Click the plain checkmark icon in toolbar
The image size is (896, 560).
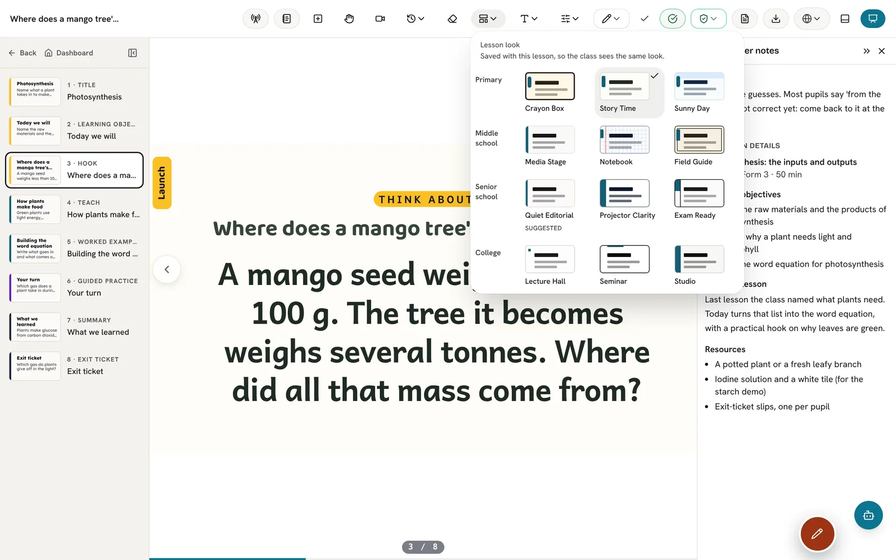[x=645, y=18]
